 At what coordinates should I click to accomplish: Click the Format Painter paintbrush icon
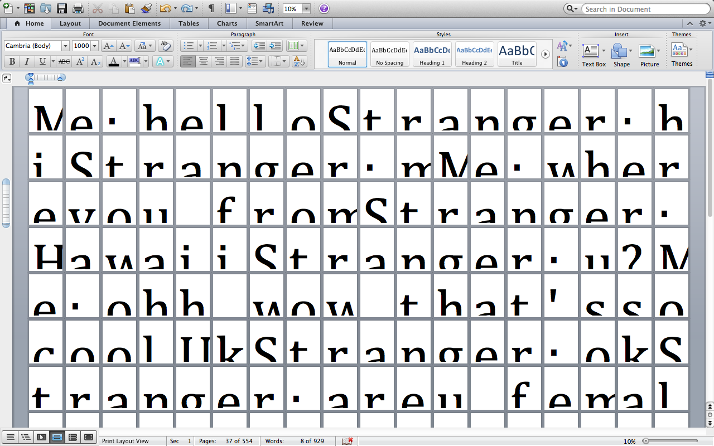coord(146,8)
